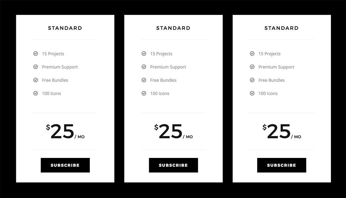Click SUBSCRIBE button in the middle pricing card
This screenshot has height=198, width=346.
click(173, 165)
